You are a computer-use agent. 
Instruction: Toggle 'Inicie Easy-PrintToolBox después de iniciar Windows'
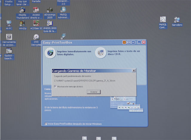pos(46,124)
